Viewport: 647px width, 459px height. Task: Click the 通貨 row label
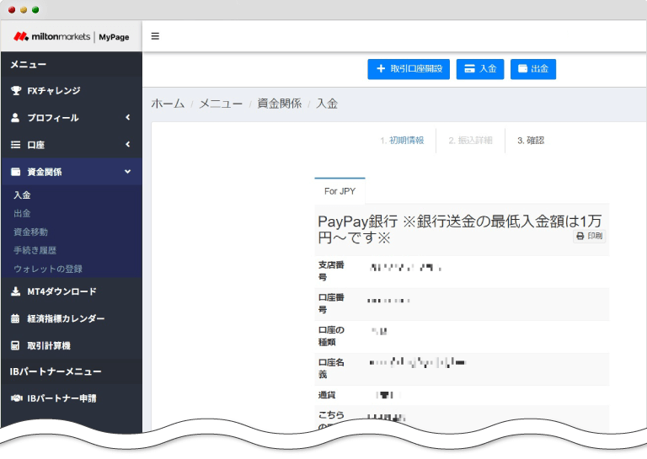pos(327,395)
